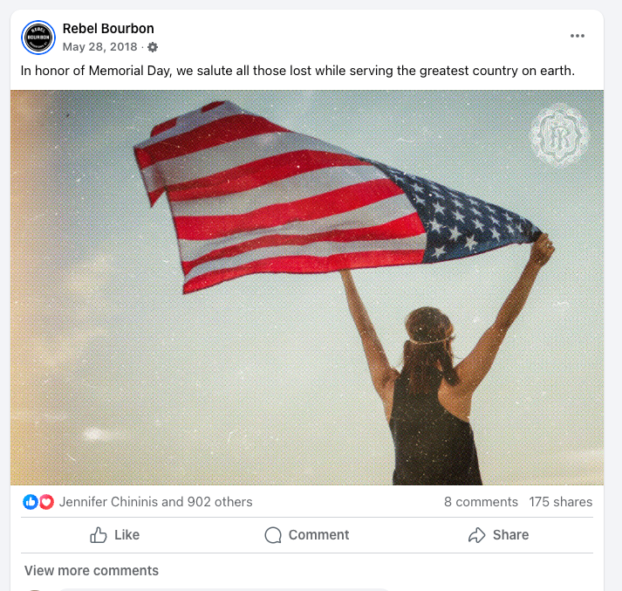Screen dimensions: 622x591
Task: Click the Rebel Bourbon page name
Action: [x=108, y=29]
